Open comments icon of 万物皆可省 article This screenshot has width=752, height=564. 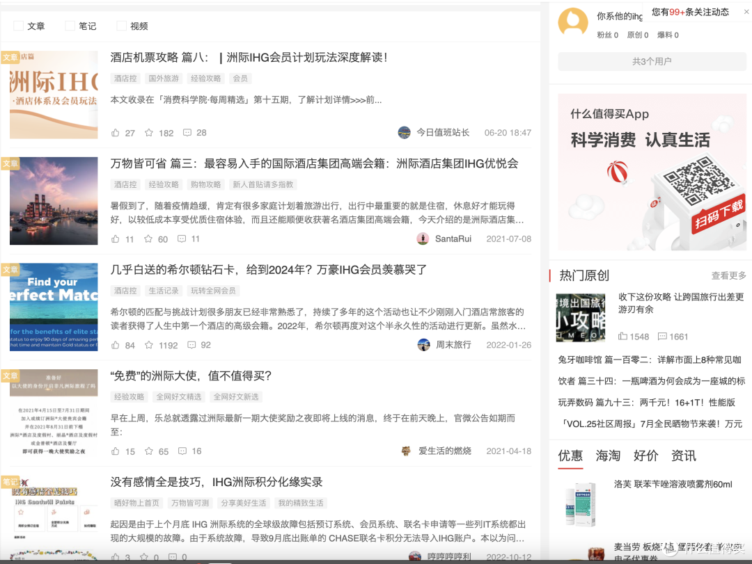click(182, 239)
